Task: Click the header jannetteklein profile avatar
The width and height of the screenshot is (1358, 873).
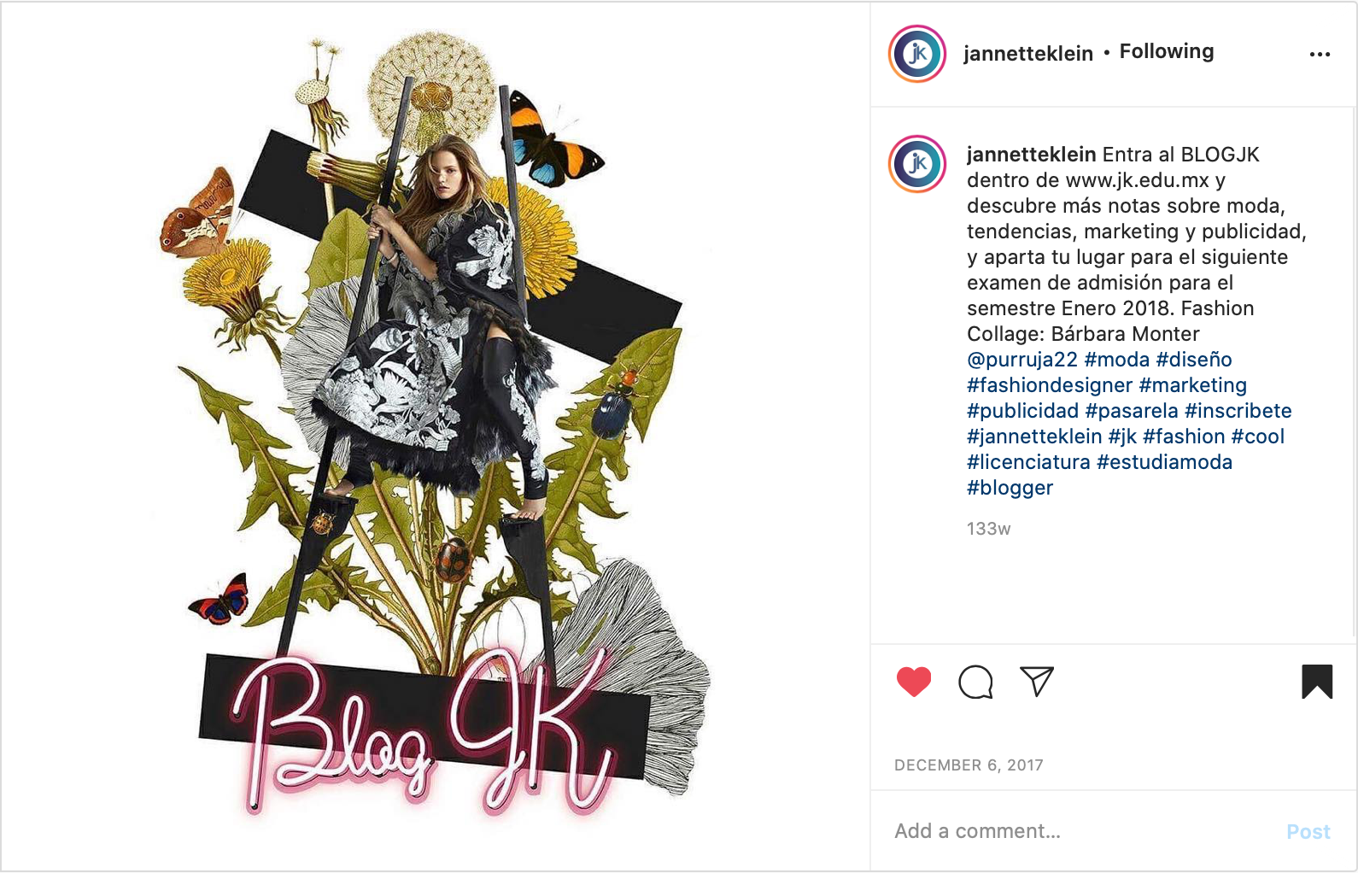Action: (917, 54)
